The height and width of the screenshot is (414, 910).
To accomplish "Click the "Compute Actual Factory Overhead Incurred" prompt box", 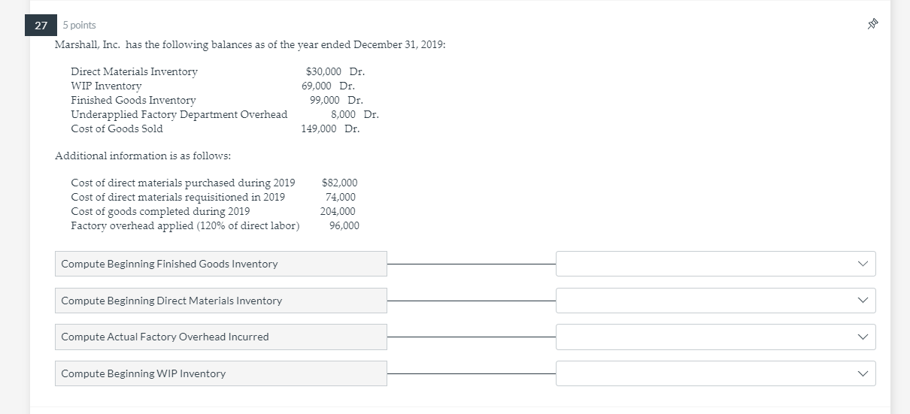I will coord(220,337).
